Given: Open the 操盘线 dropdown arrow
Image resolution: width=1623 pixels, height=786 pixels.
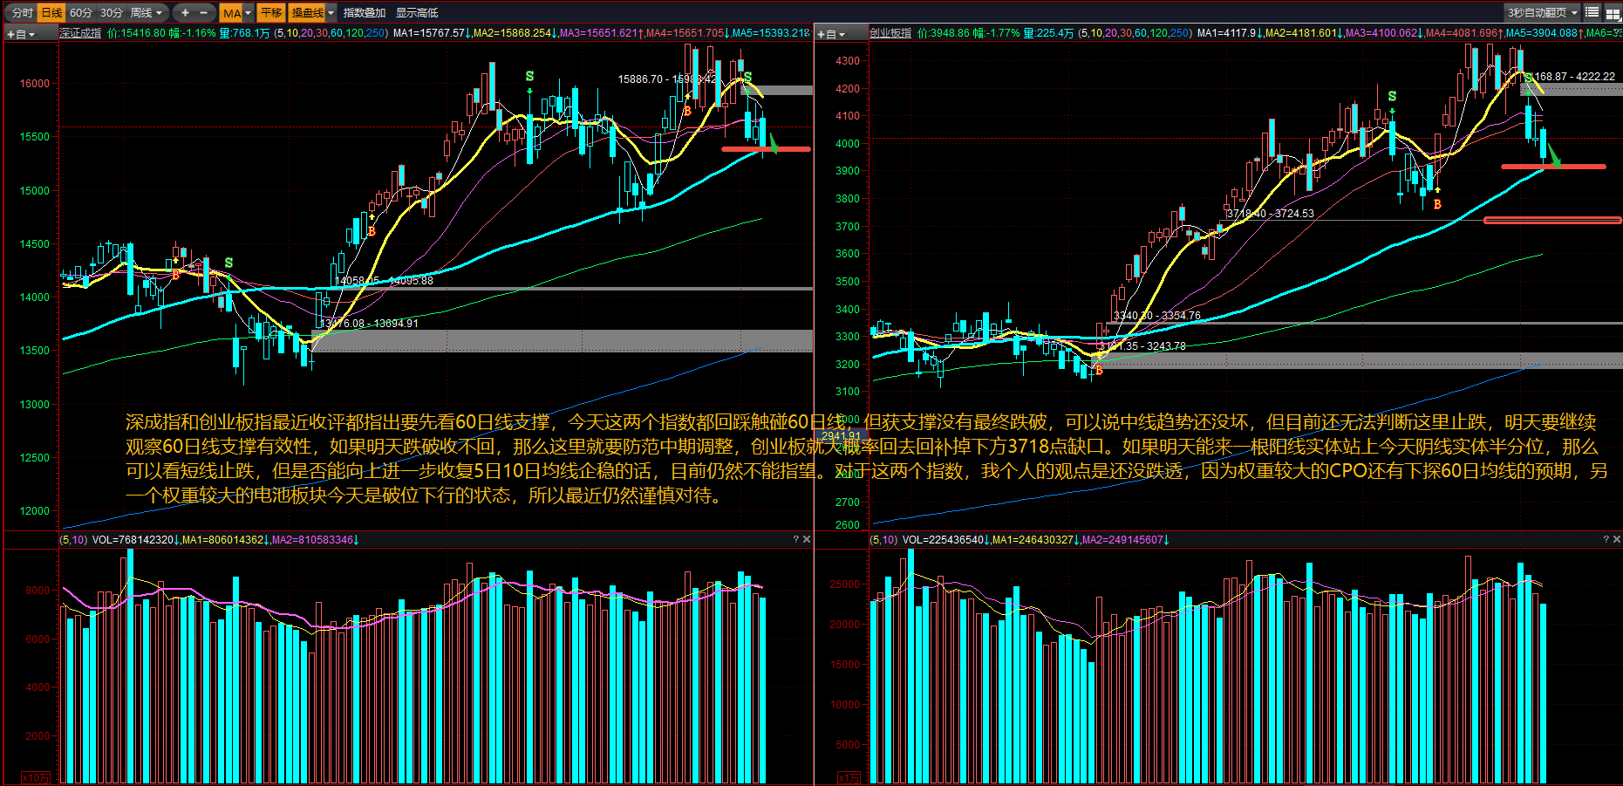Looking at the screenshot, I should coord(331,12).
